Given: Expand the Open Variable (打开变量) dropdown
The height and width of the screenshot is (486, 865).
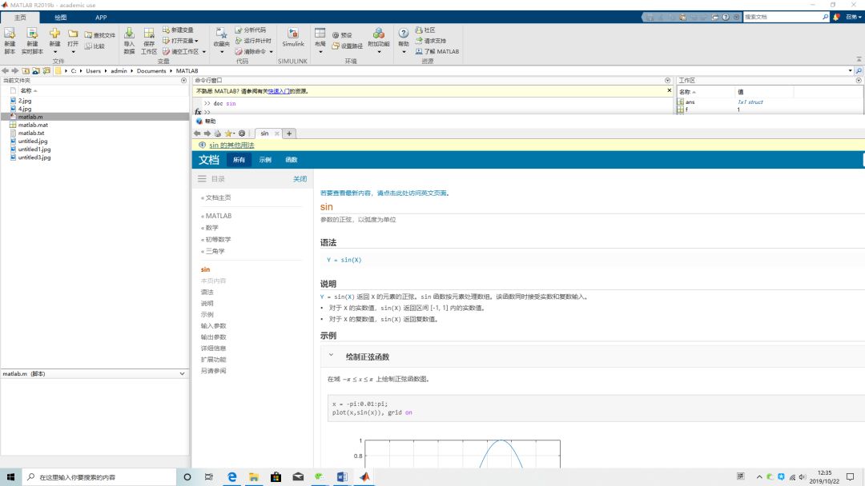Looking at the screenshot, I should pos(196,41).
